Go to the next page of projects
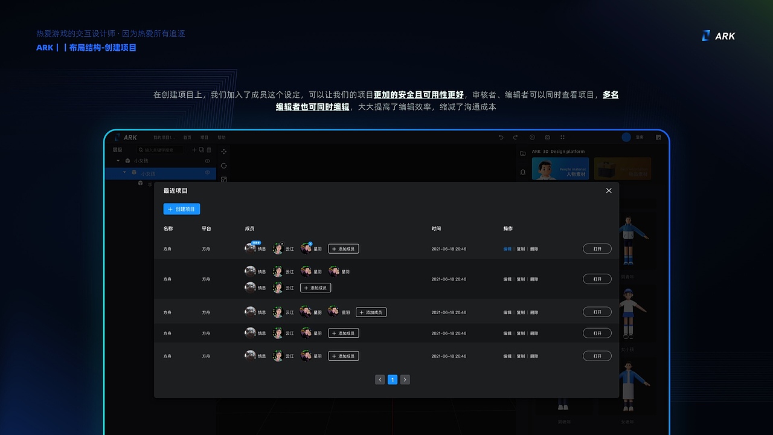This screenshot has height=435, width=773. (x=405, y=379)
